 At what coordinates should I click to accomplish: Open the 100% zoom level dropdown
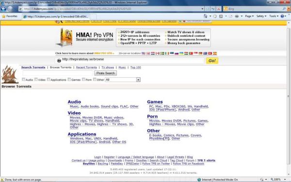coord(285,180)
